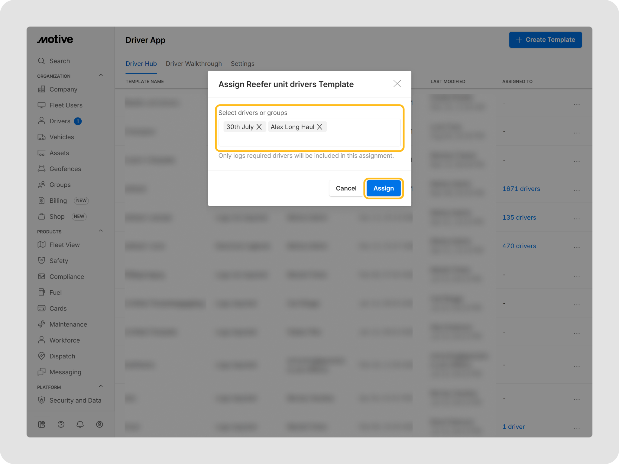Collapse the Platform section
Viewport: 619px width, 464px height.
(101, 387)
